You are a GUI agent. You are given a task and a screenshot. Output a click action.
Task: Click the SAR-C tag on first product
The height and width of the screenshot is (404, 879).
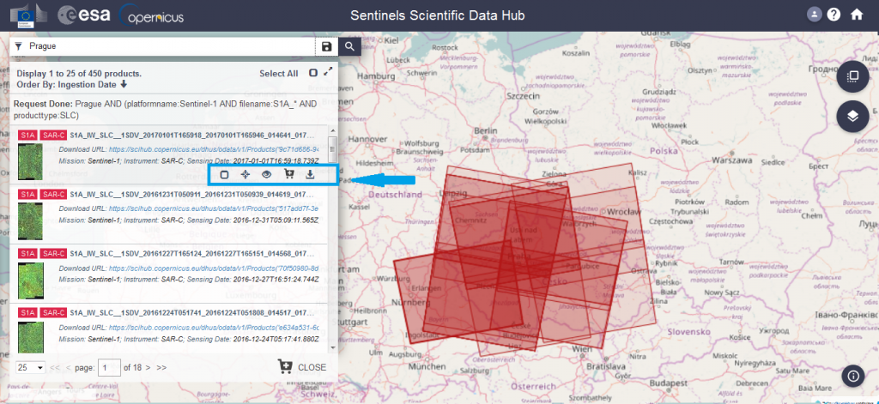pyautogui.click(x=54, y=136)
